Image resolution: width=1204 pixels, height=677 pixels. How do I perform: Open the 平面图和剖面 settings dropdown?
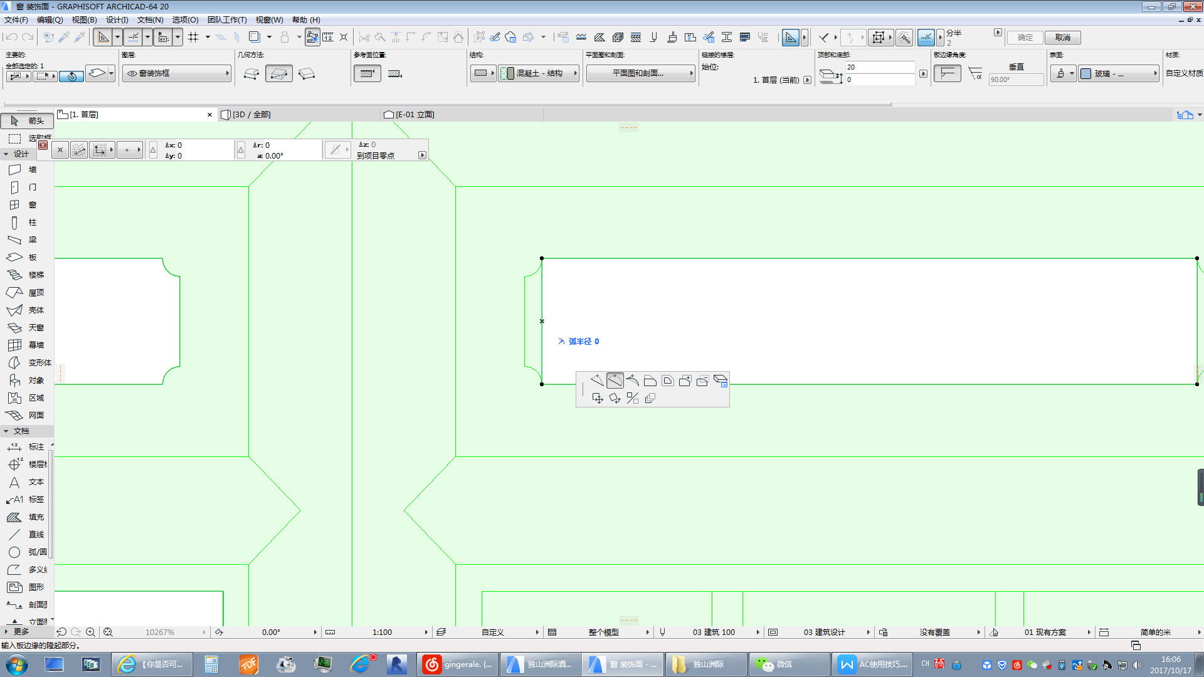pyautogui.click(x=640, y=73)
